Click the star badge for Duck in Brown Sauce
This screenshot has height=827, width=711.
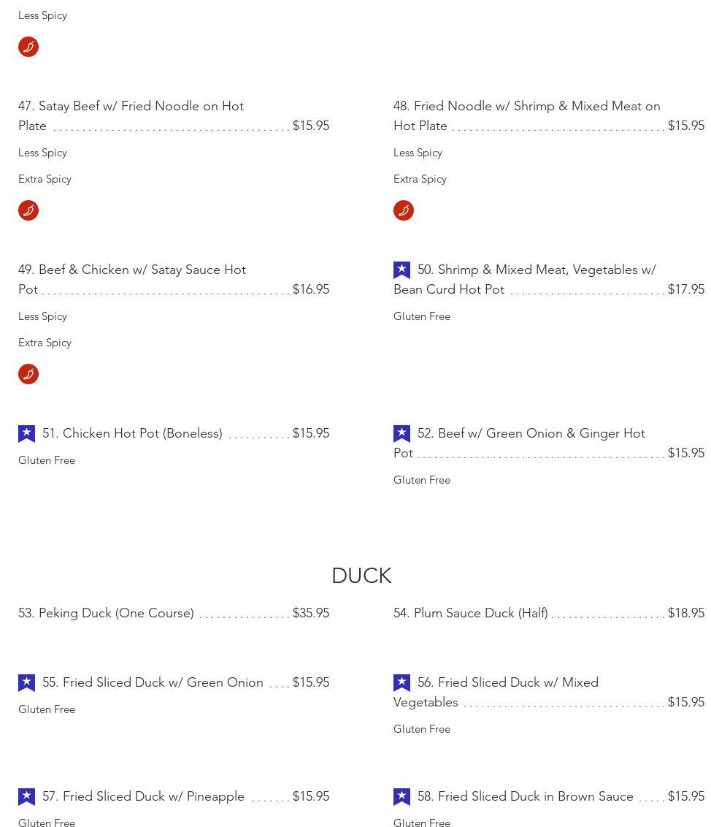click(x=401, y=797)
